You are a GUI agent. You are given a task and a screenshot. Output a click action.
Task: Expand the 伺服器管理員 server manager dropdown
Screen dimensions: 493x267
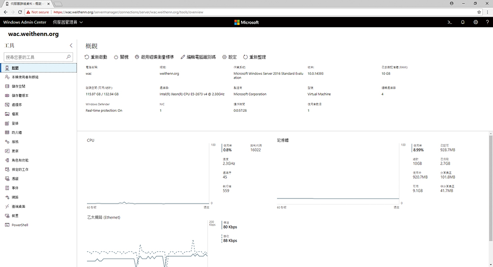pos(68,22)
